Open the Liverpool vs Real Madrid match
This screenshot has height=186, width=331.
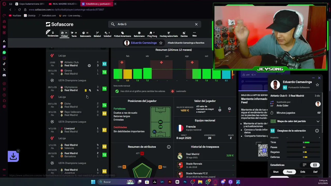point(77,130)
